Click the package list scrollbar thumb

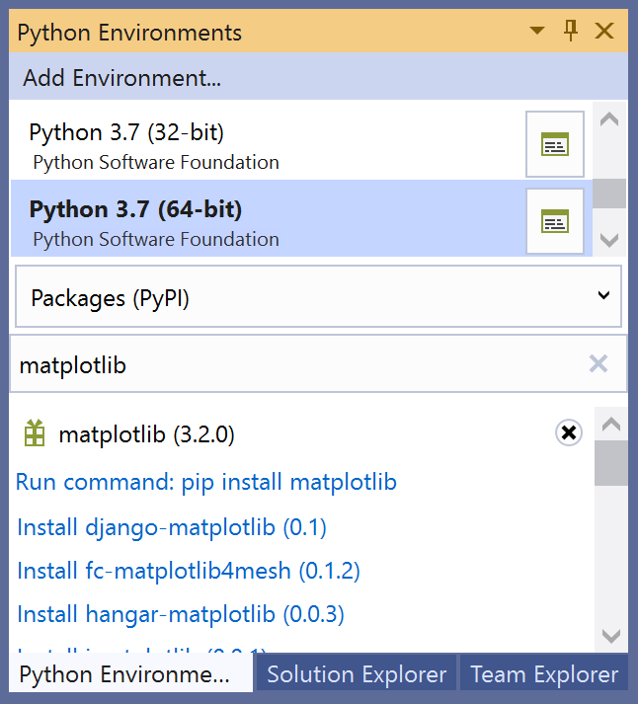click(x=611, y=463)
